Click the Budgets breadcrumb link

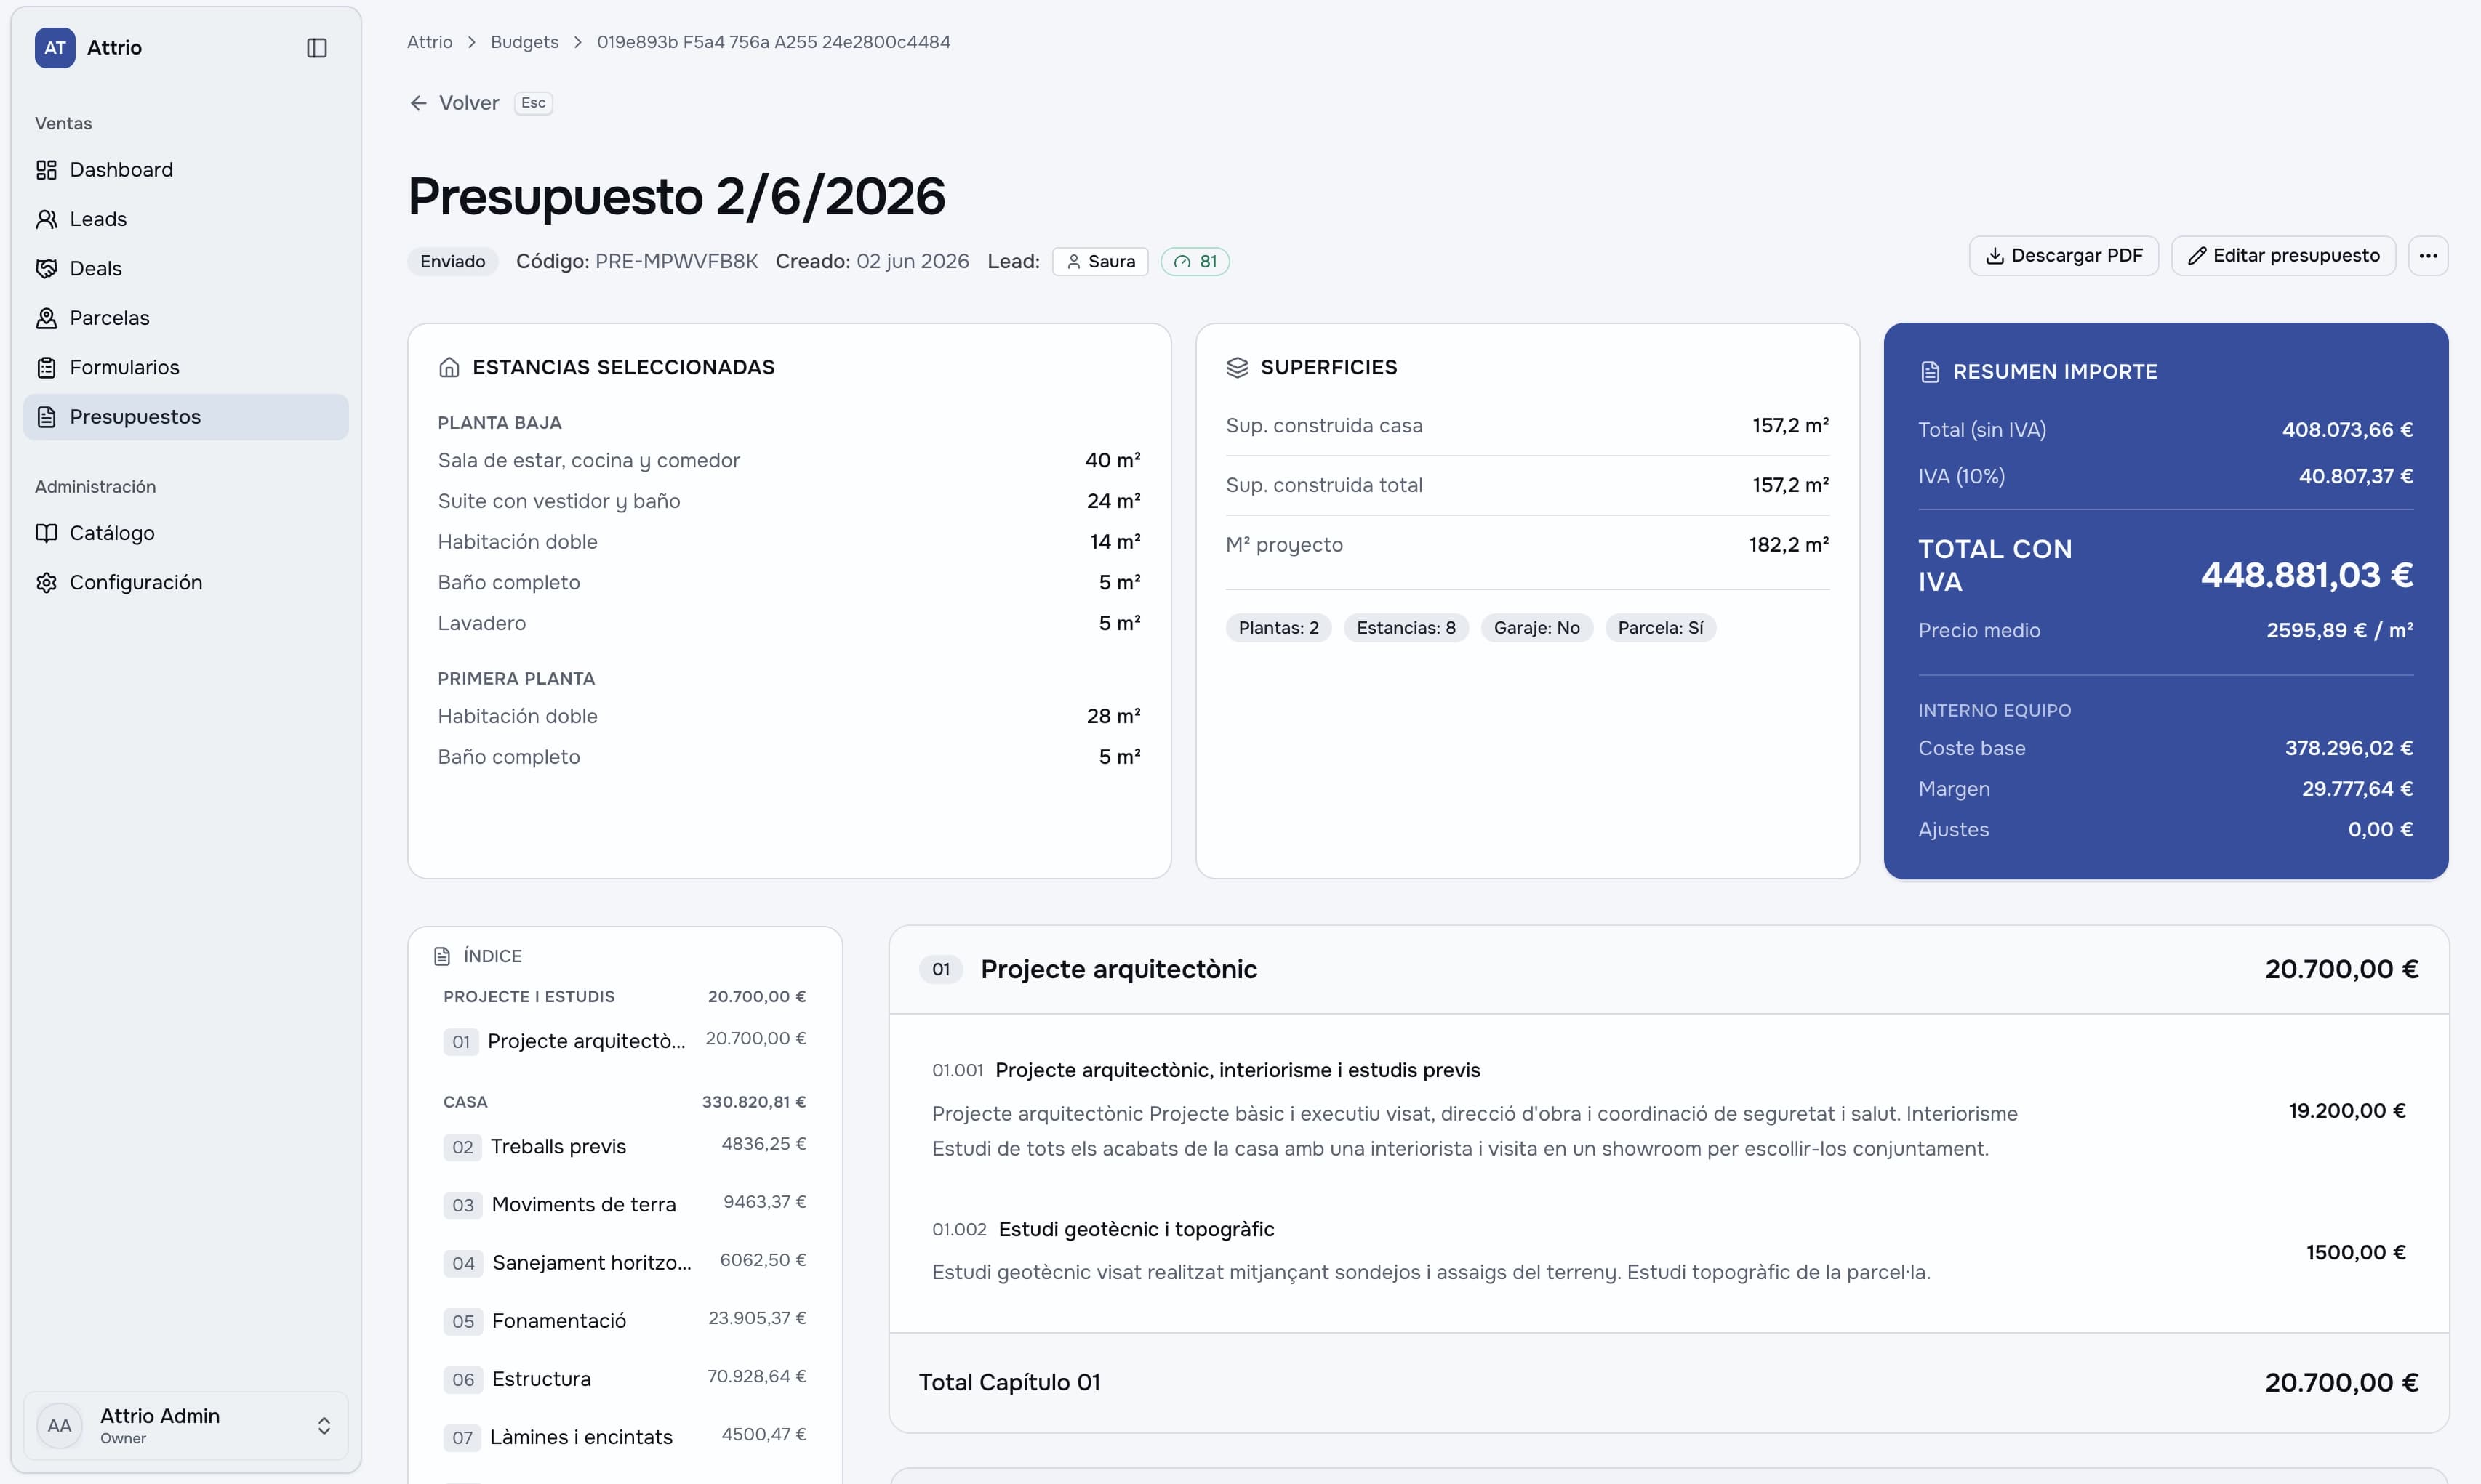click(524, 42)
